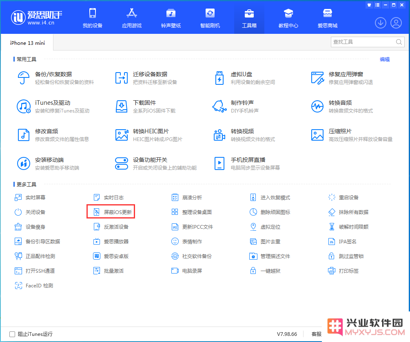
Task: Open the 重启设备 spinner icon
Action: 332,198
